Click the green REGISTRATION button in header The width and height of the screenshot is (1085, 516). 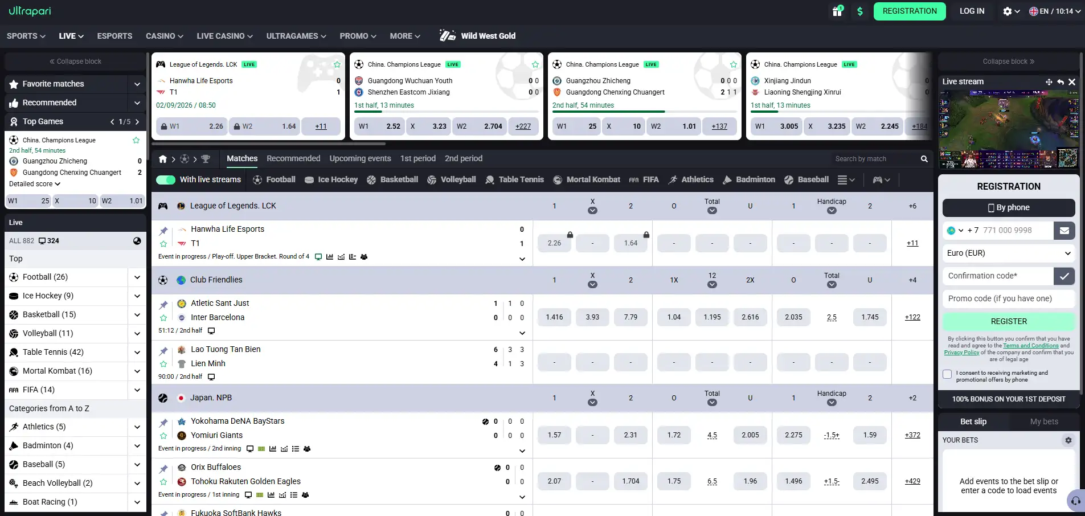click(910, 11)
